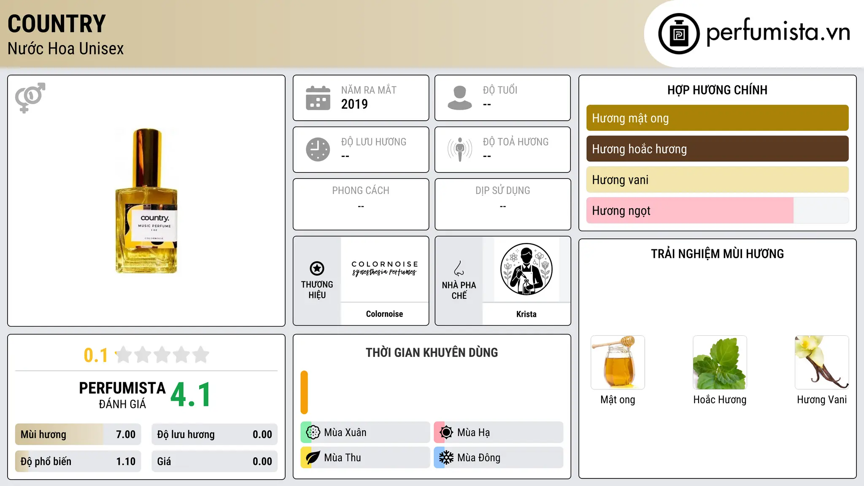864x486 pixels.
Task: Select the Mùa Đông season button
Action: pyautogui.click(x=499, y=457)
